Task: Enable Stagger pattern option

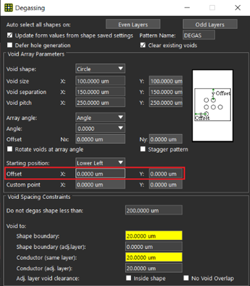Action: 143,149
